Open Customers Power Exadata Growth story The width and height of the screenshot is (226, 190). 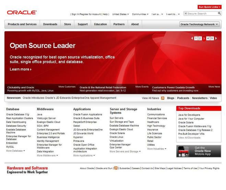click(x=173, y=87)
